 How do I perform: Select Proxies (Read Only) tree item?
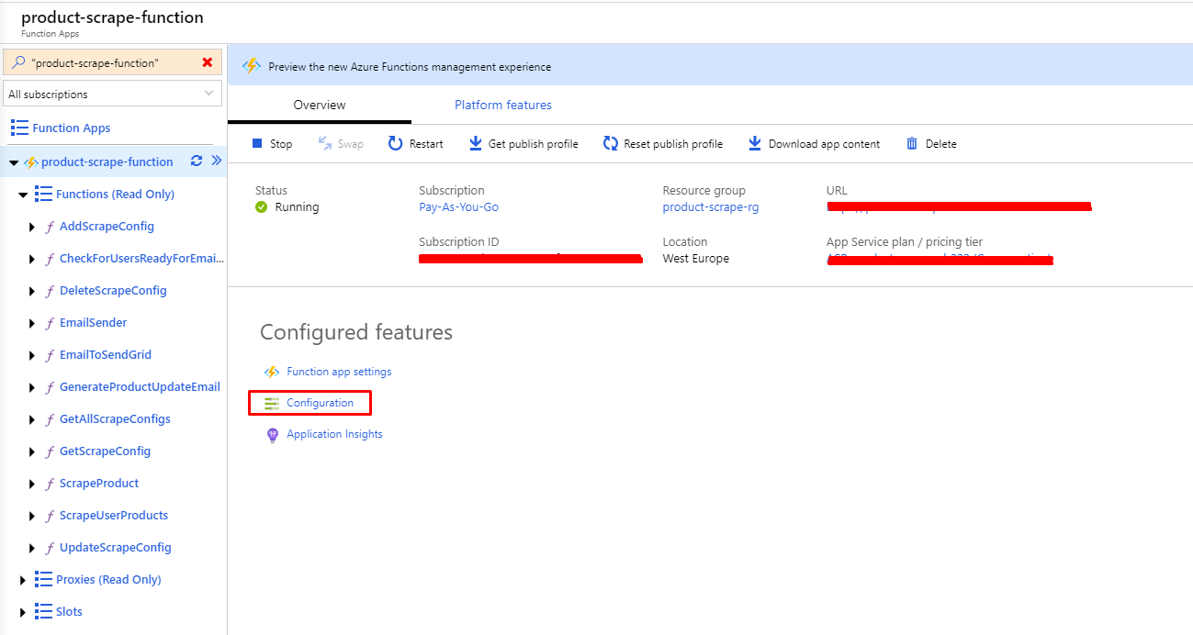[x=108, y=580]
